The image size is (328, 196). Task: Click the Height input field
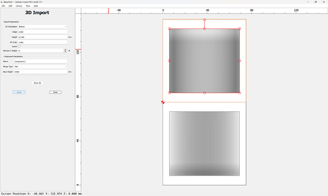pos(42,37)
